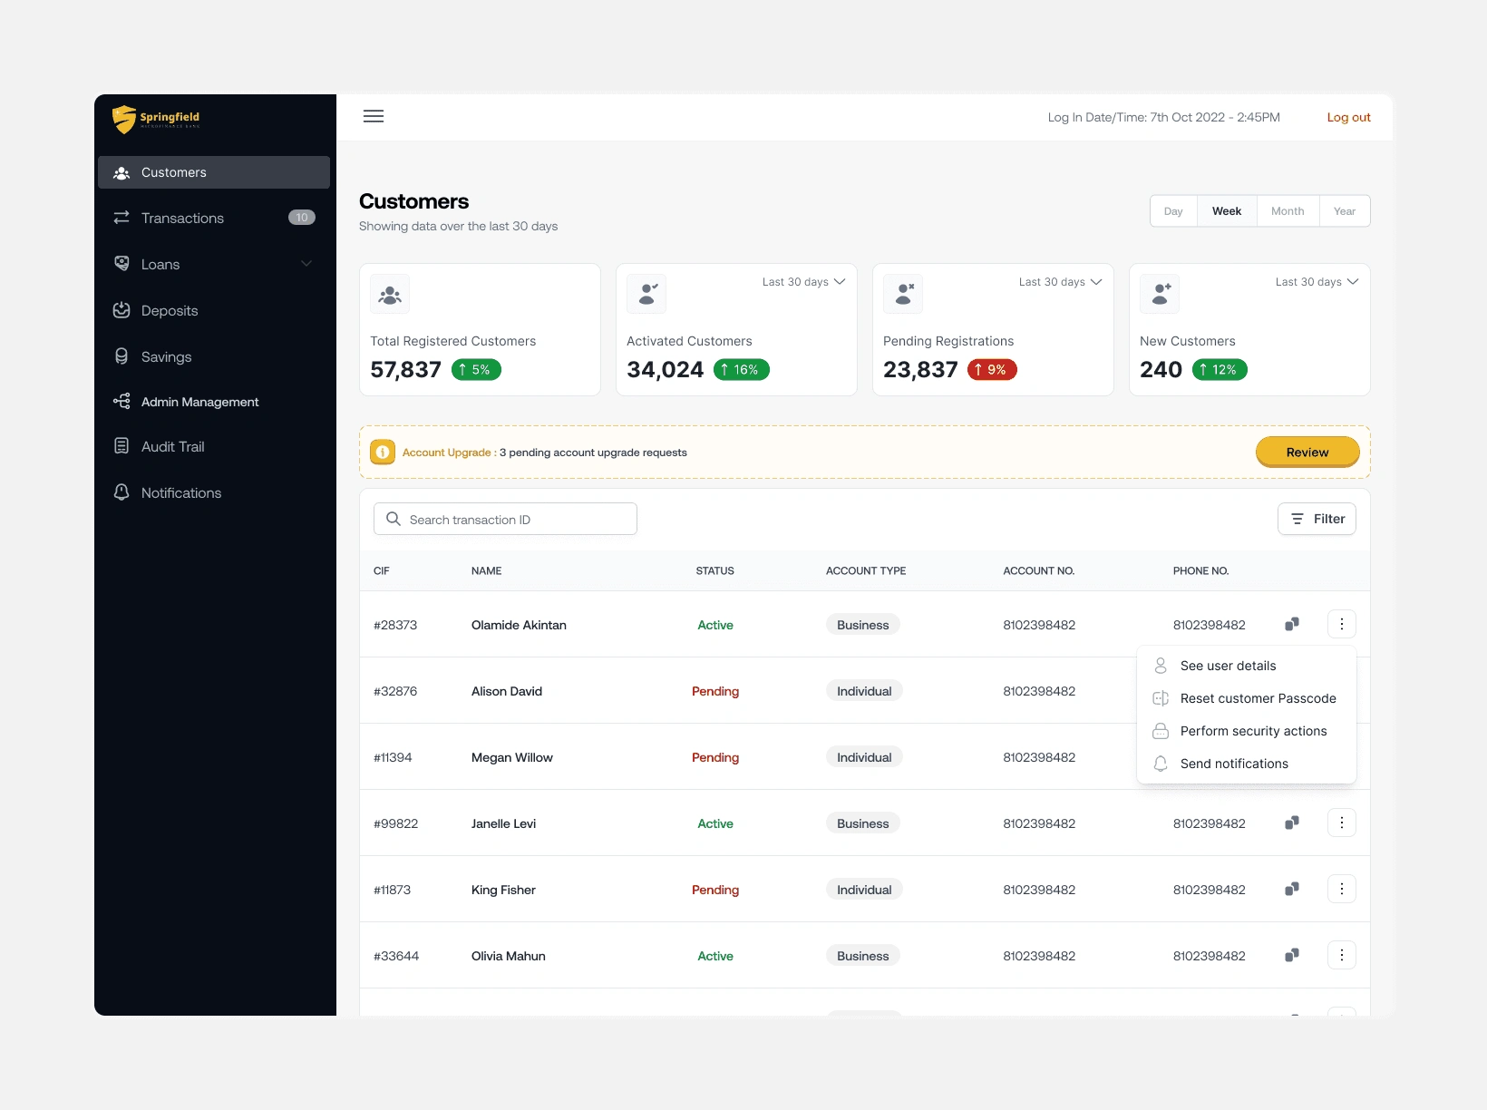Viewport: 1487px width, 1110px height.
Task: Focus the Search transaction ID field
Action: [505, 519]
